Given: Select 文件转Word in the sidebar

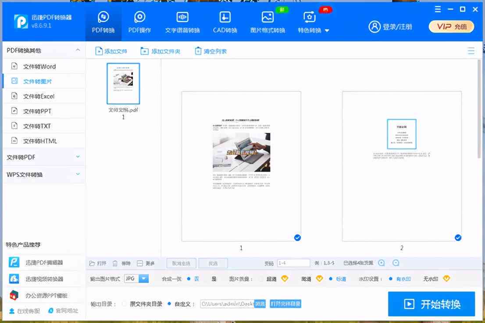Looking at the screenshot, I should [x=43, y=66].
